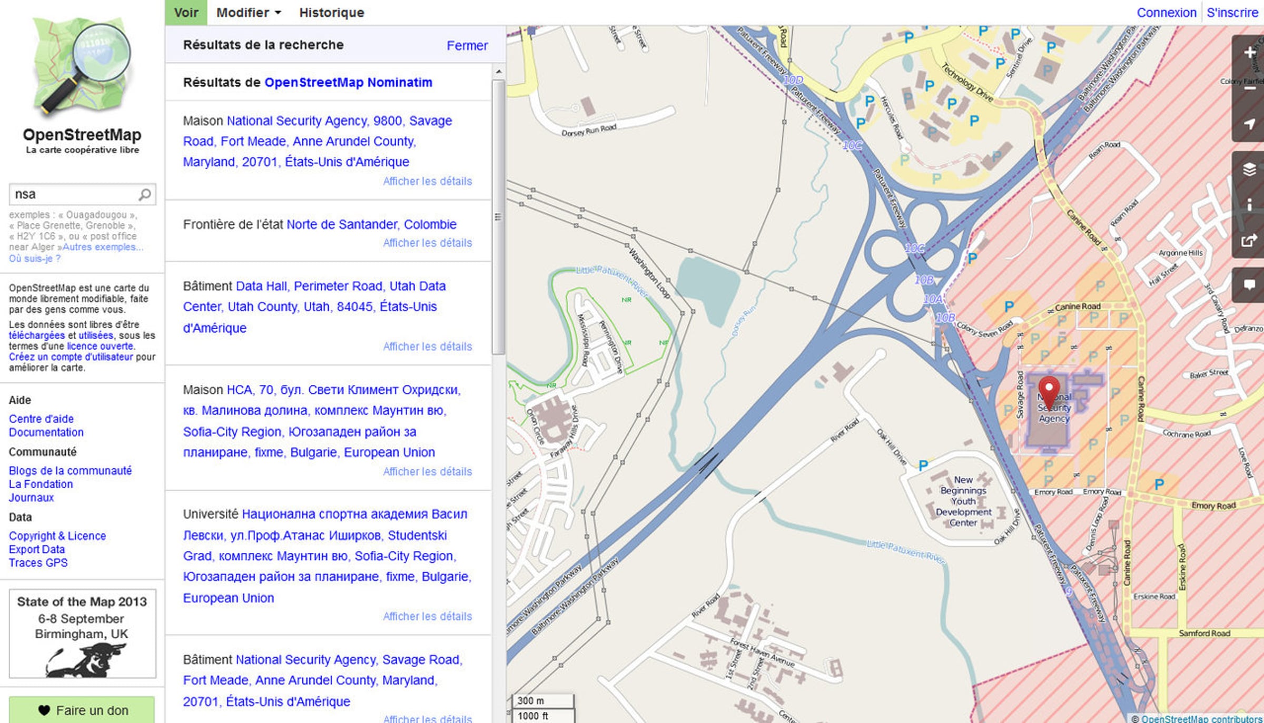Show details for the Data Hall result
Image resolution: width=1264 pixels, height=723 pixels.
coord(427,347)
